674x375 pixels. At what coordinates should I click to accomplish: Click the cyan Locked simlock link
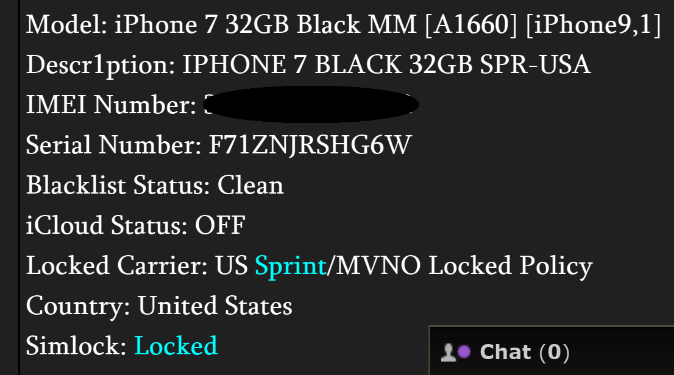pyautogui.click(x=176, y=346)
